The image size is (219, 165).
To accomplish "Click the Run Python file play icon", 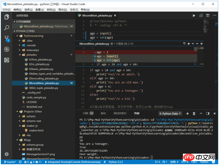I will click(194, 16).
